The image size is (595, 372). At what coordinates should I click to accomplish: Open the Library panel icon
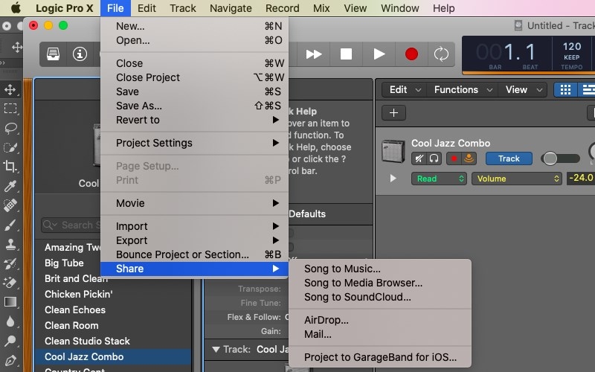point(54,54)
